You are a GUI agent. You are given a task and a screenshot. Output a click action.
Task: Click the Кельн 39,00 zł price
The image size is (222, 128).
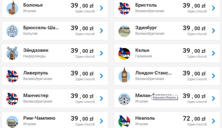click(194, 51)
